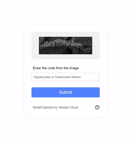The image size is (131, 142).
Task: Click the words 'Yandex Cloud' in the footer
Action: [68, 107]
